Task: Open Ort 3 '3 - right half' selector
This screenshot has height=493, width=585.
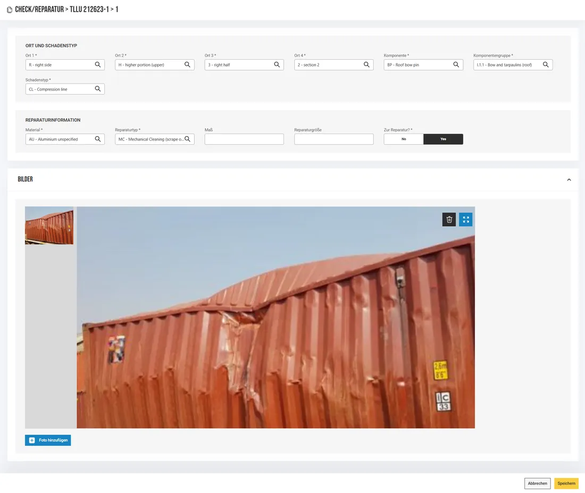Action: [244, 64]
